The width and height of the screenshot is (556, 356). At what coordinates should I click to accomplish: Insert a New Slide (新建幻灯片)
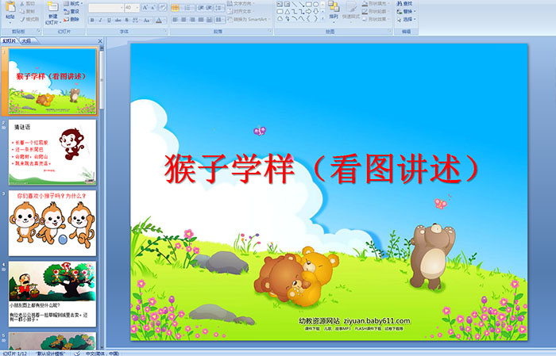[53, 13]
